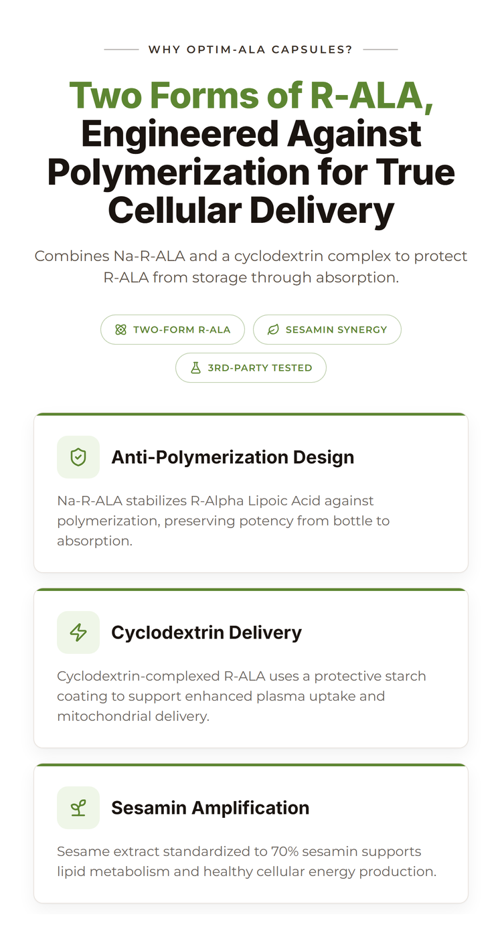Click the Sesamin Amplification card heading
This screenshot has width=502, height=949.
pyautogui.click(x=210, y=808)
